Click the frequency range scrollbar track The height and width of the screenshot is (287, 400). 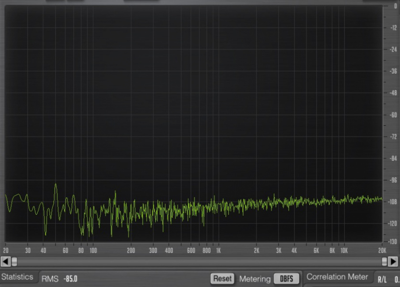point(199,262)
